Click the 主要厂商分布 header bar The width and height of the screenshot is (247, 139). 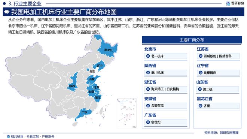(x=192, y=40)
